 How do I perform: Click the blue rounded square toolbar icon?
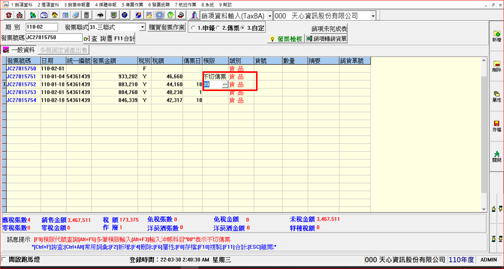tap(160, 15)
